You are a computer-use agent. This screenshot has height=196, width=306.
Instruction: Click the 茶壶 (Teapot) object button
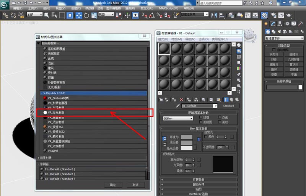274,74
